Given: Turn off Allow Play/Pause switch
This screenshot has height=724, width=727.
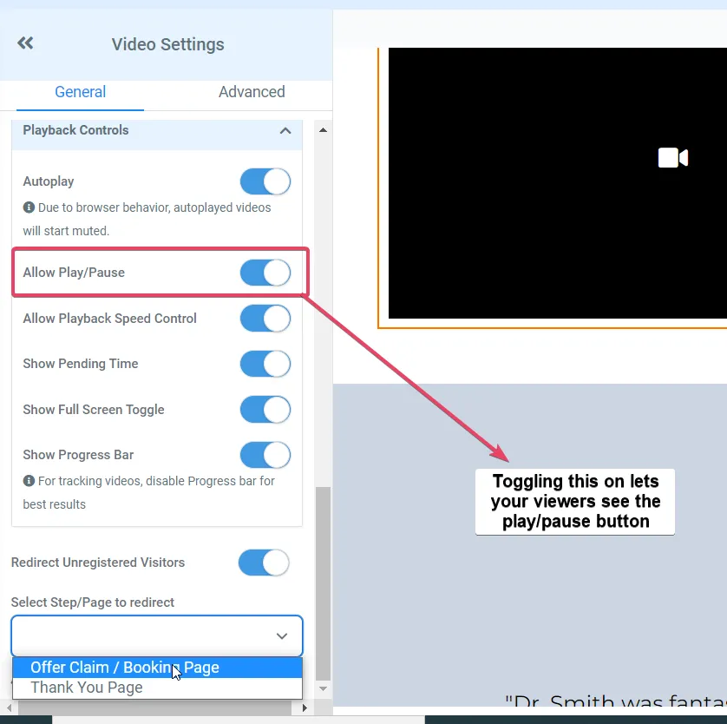Looking at the screenshot, I should (265, 273).
